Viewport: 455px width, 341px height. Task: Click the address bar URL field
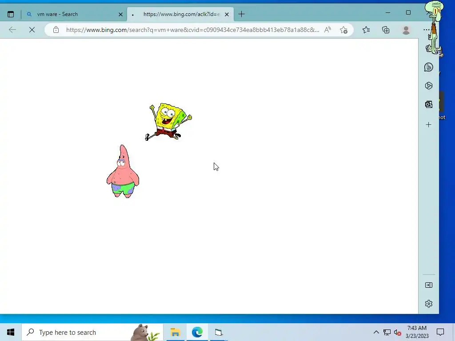point(192,30)
